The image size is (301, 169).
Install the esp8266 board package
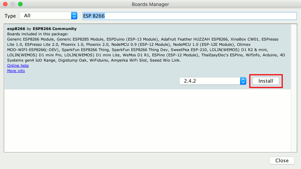[x=266, y=81]
